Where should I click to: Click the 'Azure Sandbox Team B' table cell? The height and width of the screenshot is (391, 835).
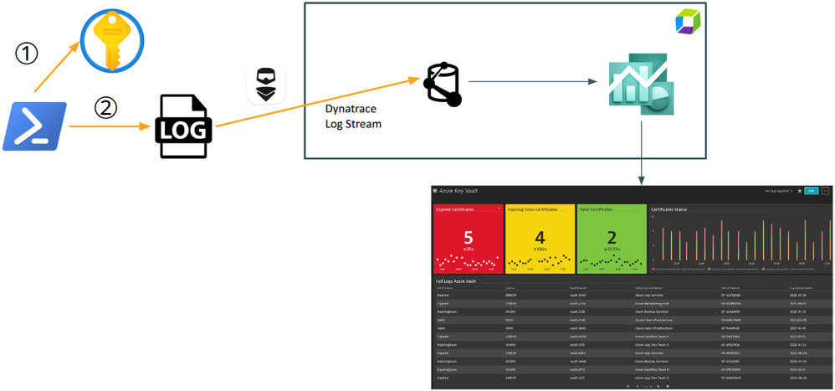click(652, 370)
